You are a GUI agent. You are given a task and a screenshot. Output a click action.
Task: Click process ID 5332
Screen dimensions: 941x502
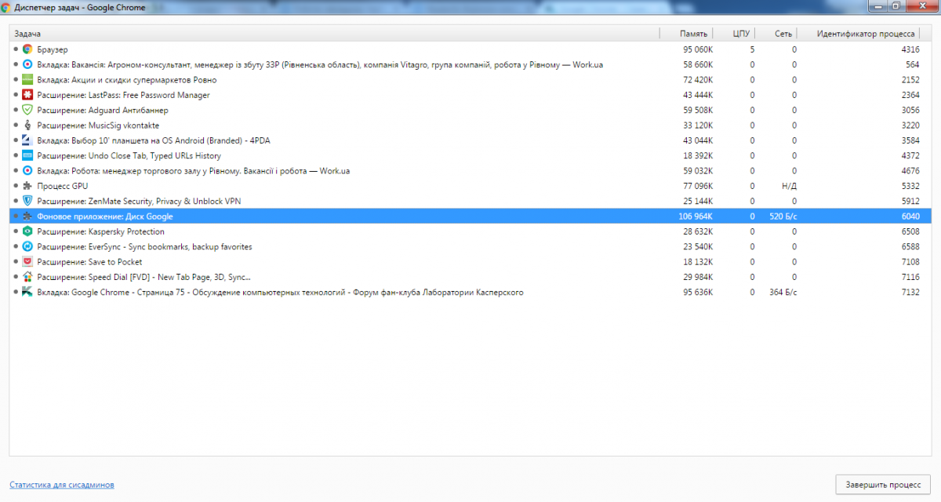pyautogui.click(x=910, y=186)
